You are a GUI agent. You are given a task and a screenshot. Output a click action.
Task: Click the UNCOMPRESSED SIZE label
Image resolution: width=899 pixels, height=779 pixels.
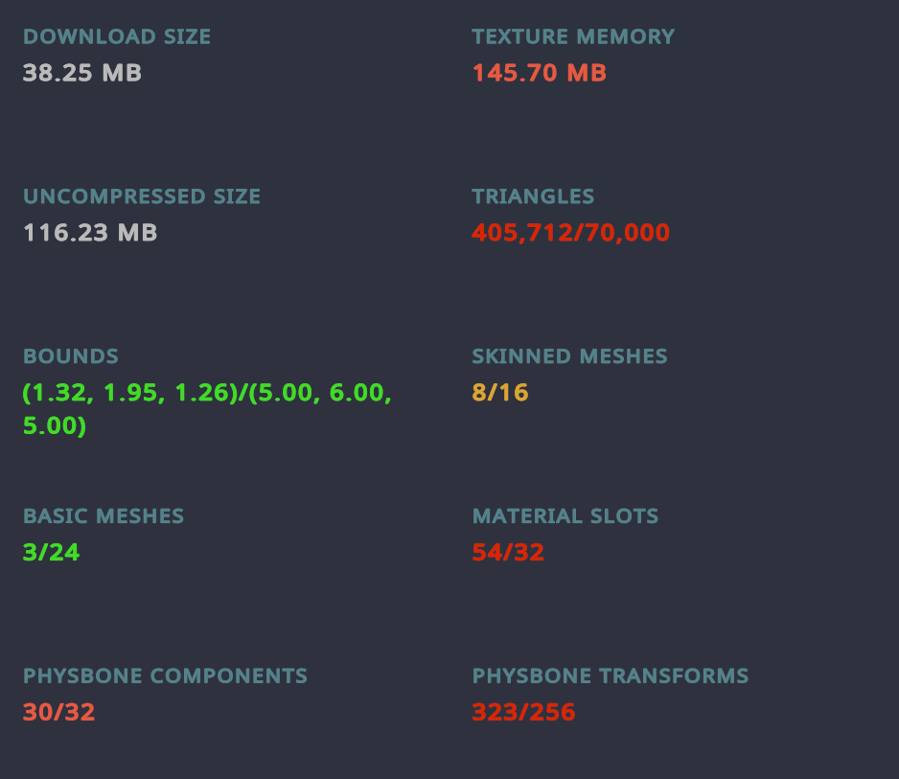pyautogui.click(x=142, y=197)
